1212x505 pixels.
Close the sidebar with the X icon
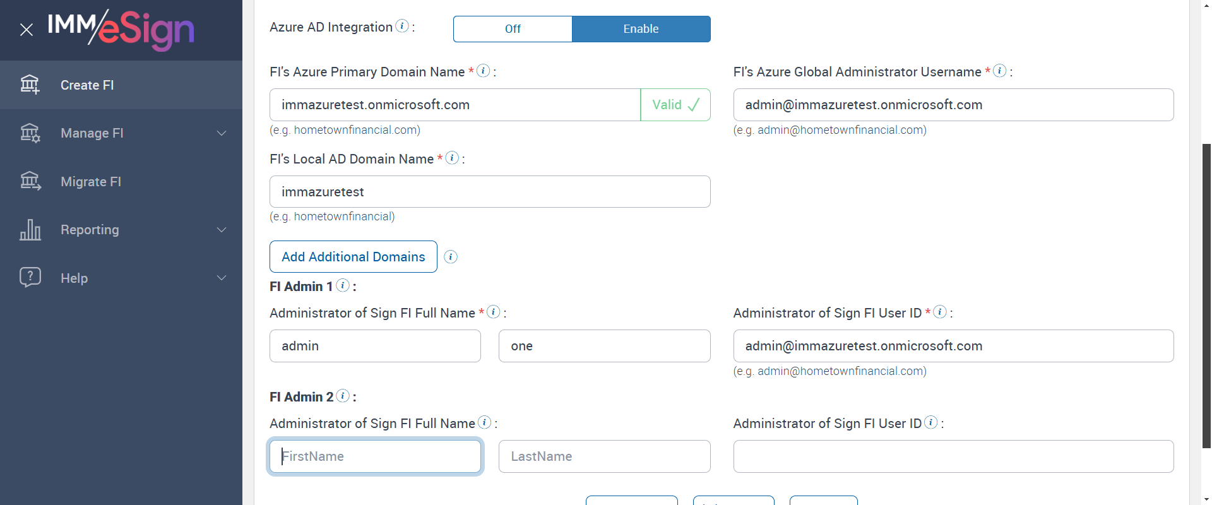tap(27, 30)
